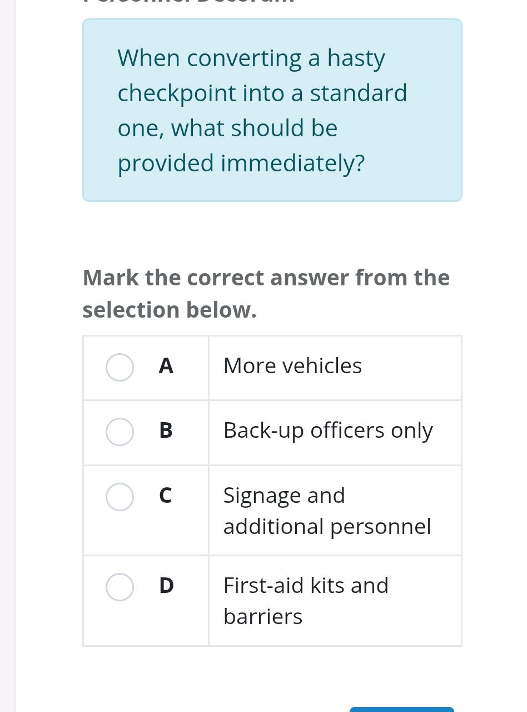Click the question line "When converting a hasty"
The height and width of the screenshot is (712, 527).
(251, 58)
